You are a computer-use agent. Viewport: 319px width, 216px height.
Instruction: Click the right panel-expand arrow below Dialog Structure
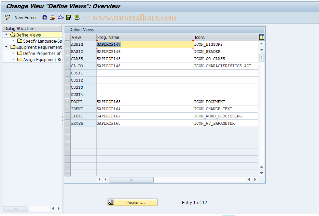click(58, 208)
